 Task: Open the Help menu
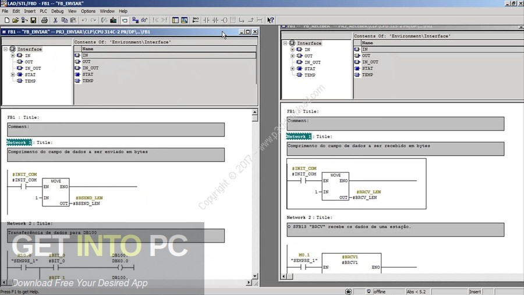point(123,11)
